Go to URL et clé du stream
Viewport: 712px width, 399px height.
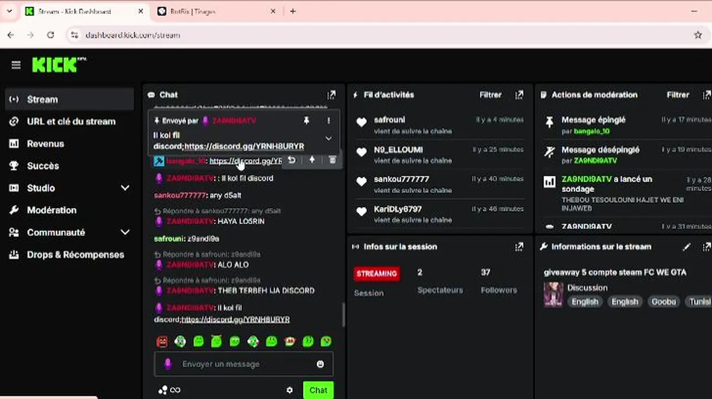click(70, 121)
